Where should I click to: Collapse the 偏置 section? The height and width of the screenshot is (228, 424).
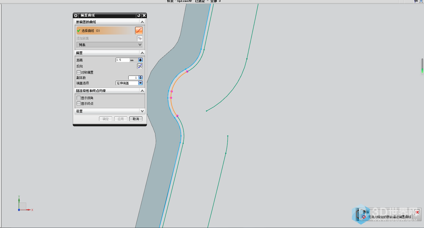click(142, 53)
